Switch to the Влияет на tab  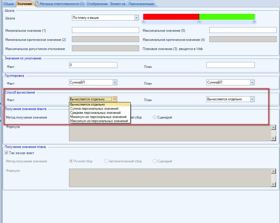tap(118, 4)
